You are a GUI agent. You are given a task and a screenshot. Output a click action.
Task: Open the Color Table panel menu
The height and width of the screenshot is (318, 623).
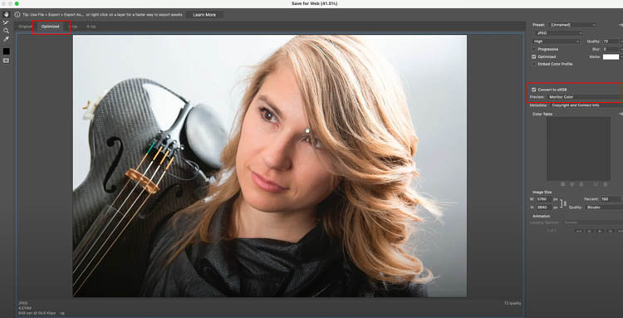click(x=621, y=114)
